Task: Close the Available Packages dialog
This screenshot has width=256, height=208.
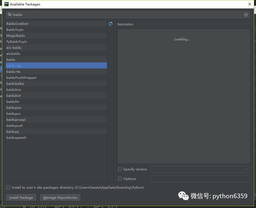Action: [x=250, y=4]
